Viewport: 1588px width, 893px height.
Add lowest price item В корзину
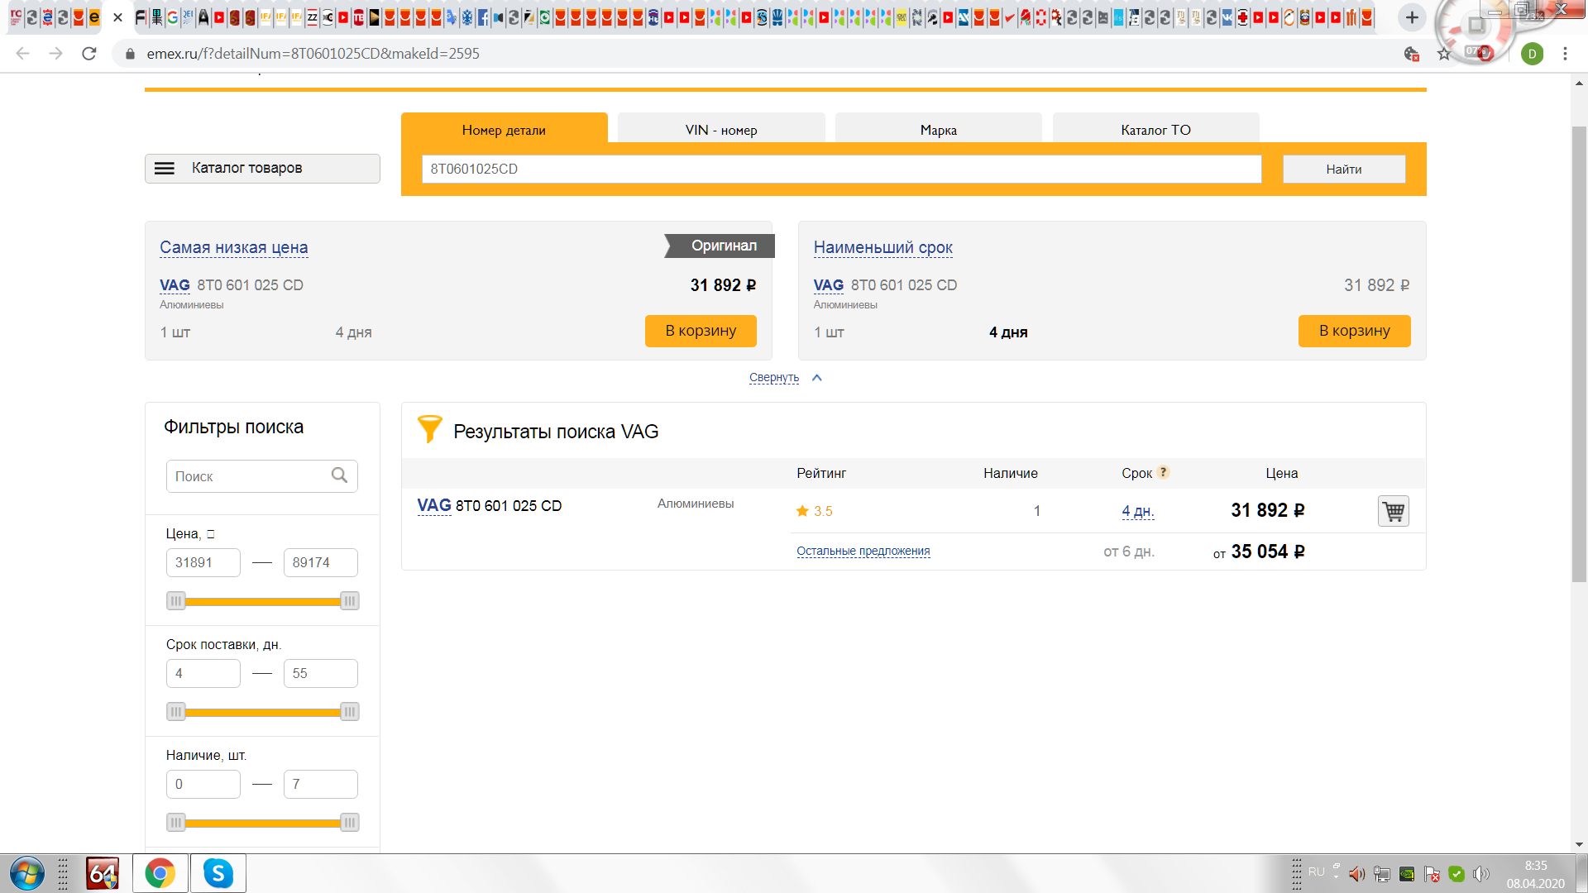point(700,331)
